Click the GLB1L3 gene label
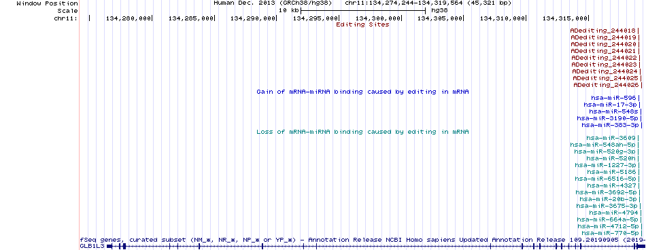646x250 pixels. [x=92, y=246]
